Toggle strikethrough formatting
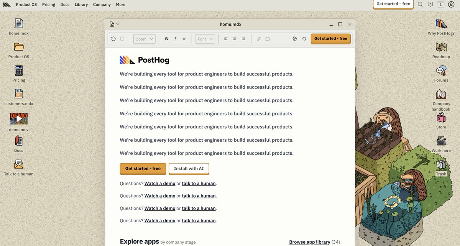460x246 pixels. (x=184, y=39)
